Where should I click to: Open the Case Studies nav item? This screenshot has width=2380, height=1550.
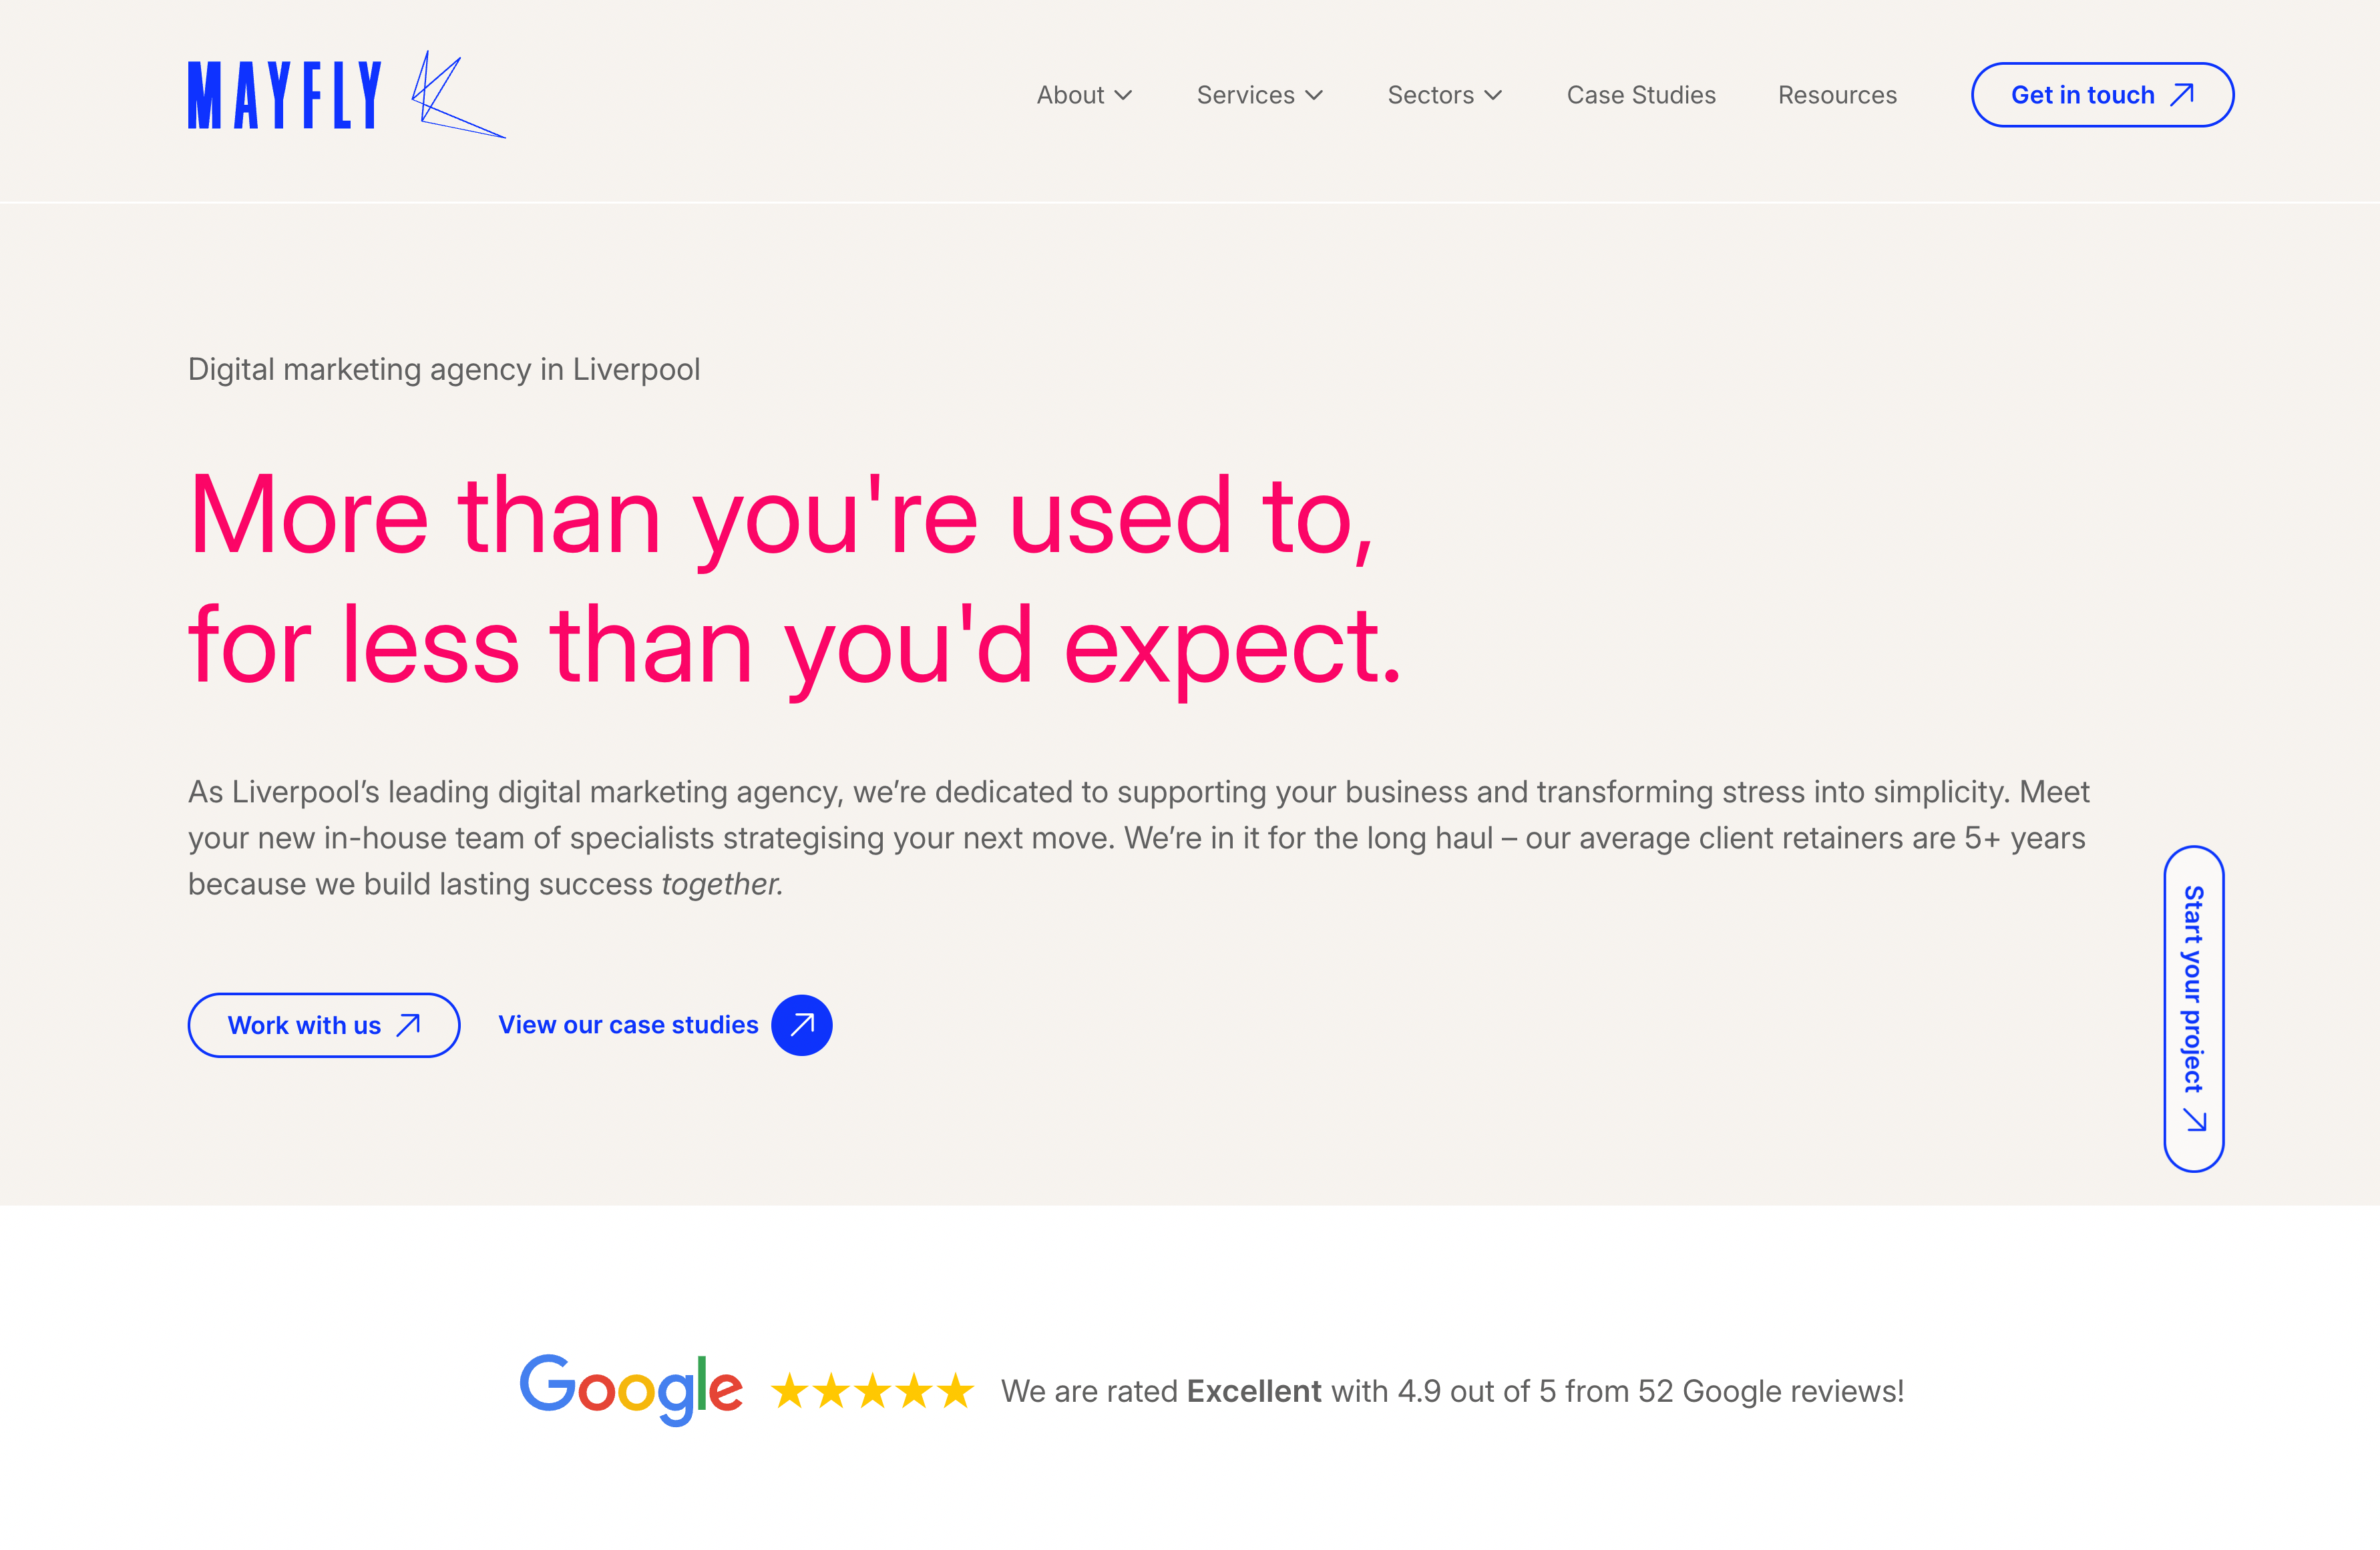click(1641, 95)
